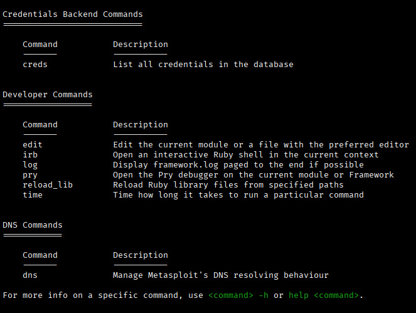
Task: Click the 'pry' command entry
Action: click(30, 175)
